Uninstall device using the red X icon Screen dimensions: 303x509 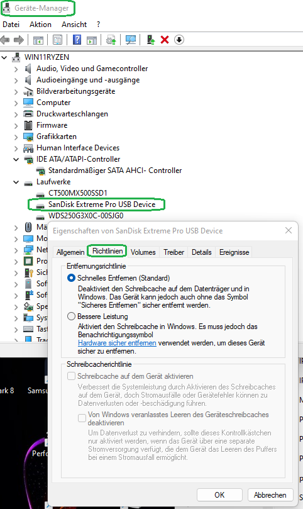[165, 40]
